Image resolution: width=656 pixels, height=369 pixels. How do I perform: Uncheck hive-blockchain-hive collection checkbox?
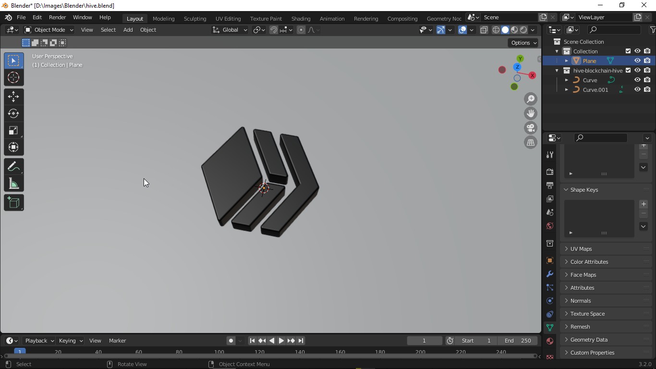(x=628, y=71)
